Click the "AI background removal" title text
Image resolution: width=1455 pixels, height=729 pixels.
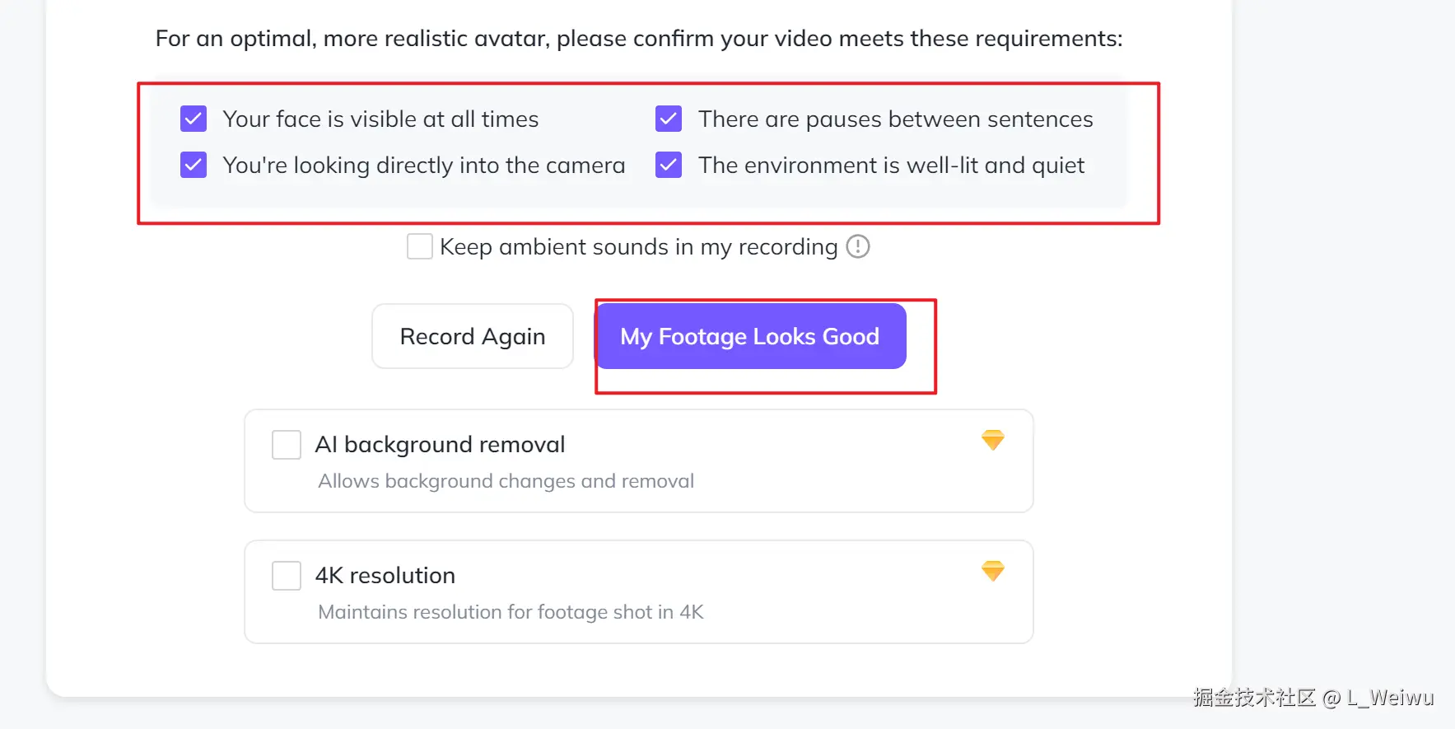(x=440, y=445)
